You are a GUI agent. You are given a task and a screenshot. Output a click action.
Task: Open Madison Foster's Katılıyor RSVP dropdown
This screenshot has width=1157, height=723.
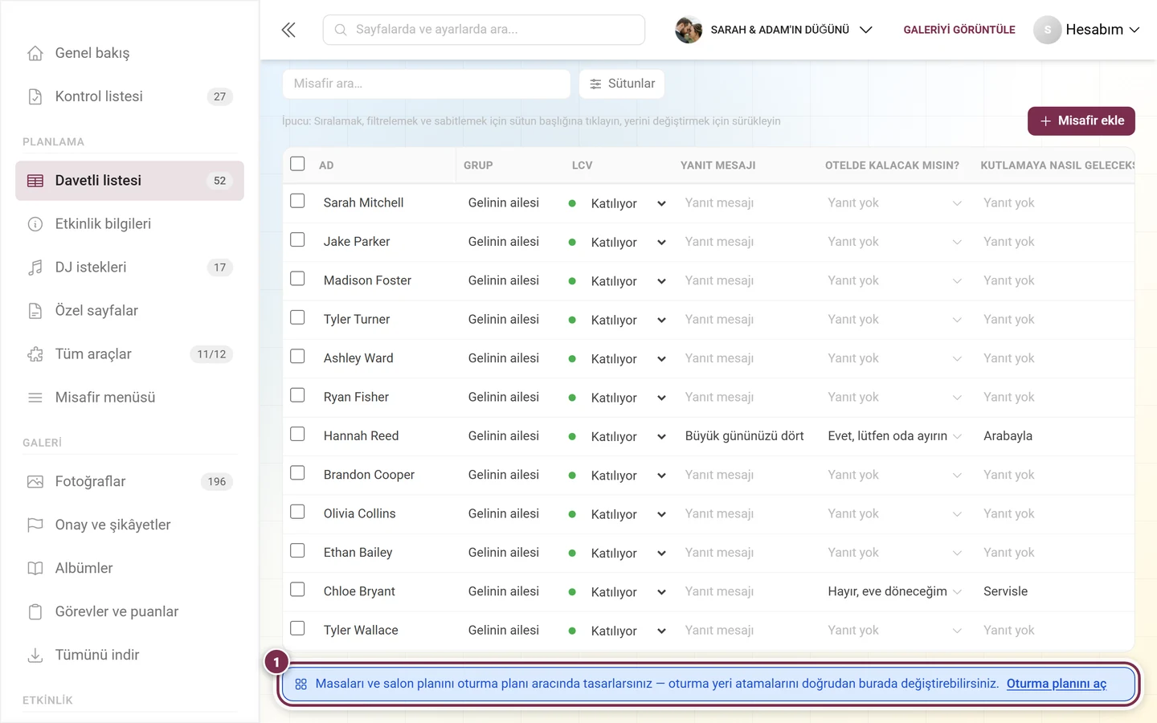point(617,281)
